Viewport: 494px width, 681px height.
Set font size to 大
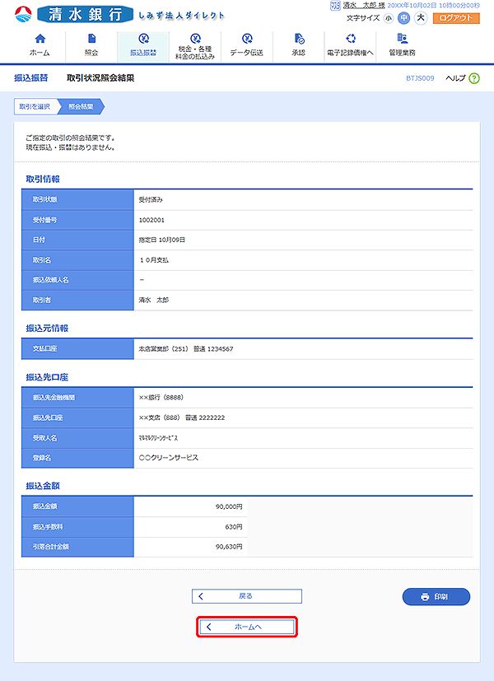(x=420, y=17)
